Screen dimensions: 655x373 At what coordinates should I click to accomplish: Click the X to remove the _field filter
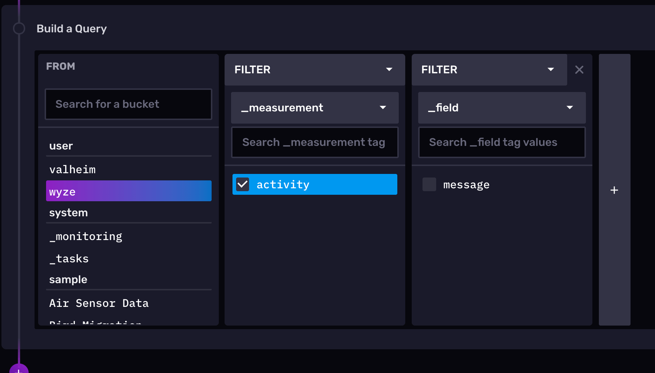tap(579, 70)
